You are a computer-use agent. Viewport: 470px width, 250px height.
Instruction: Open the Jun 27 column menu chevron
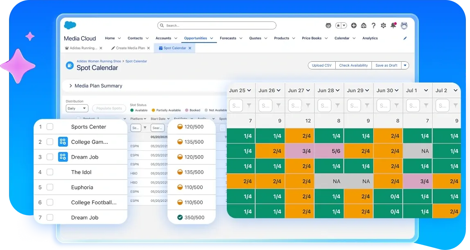[308, 90]
